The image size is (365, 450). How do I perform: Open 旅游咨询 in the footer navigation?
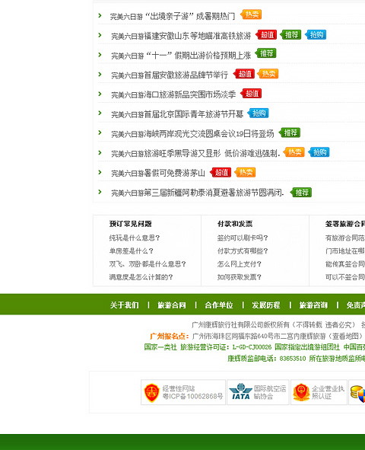pyautogui.click(x=313, y=305)
